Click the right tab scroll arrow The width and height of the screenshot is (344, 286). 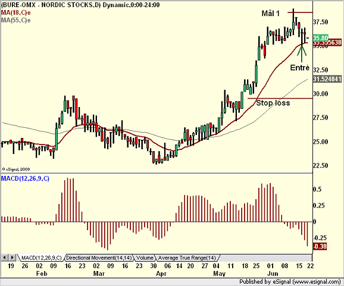(12, 257)
